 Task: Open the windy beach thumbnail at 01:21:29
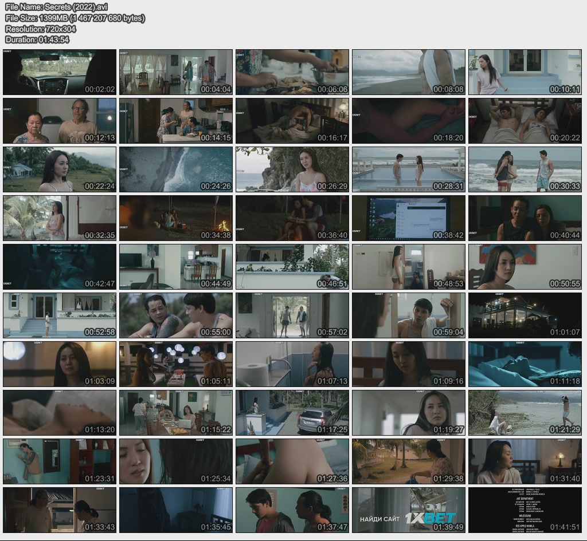(525, 412)
